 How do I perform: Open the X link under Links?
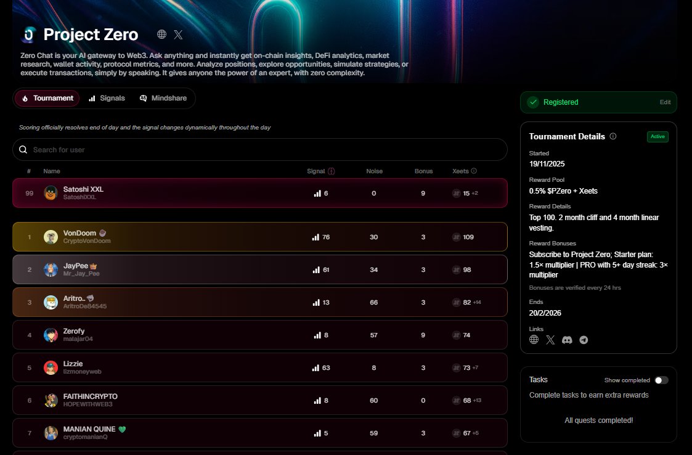[550, 340]
